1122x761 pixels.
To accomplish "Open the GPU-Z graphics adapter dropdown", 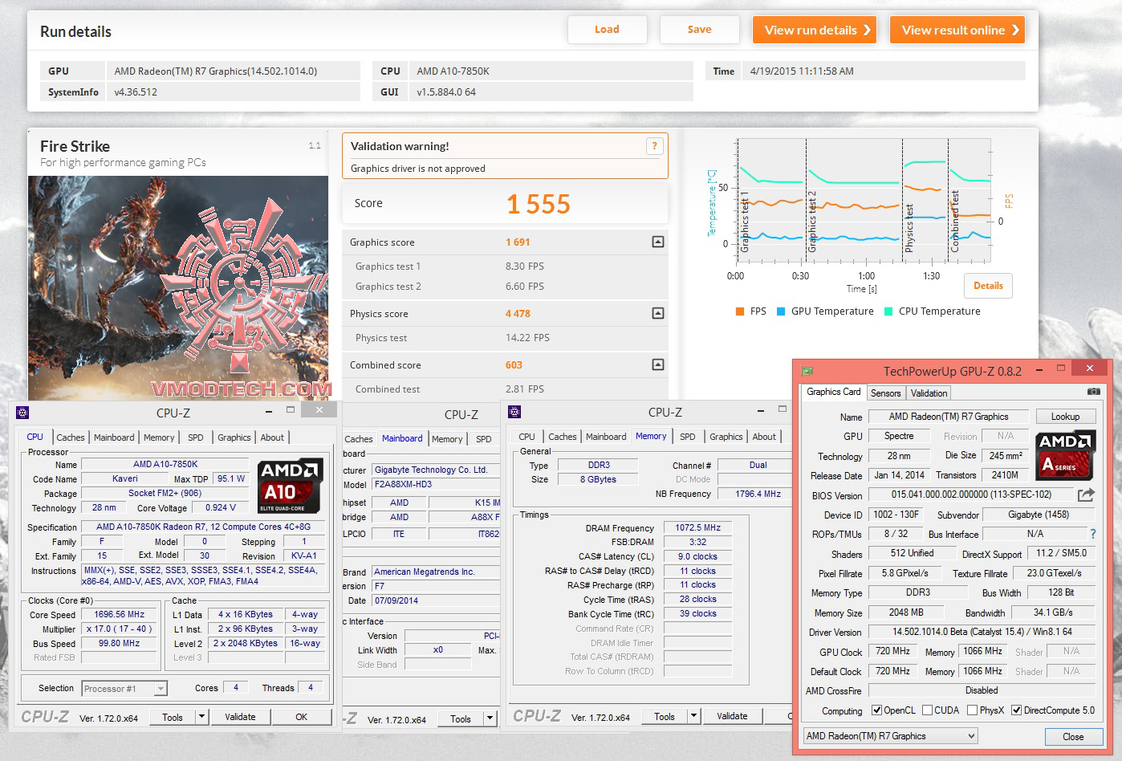I will click(891, 736).
